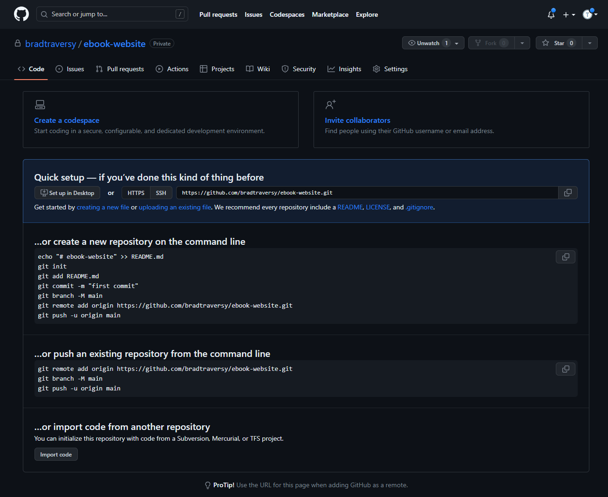608x497 pixels.
Task: Open the user avatar menu
Action: [x=590, y=14]
